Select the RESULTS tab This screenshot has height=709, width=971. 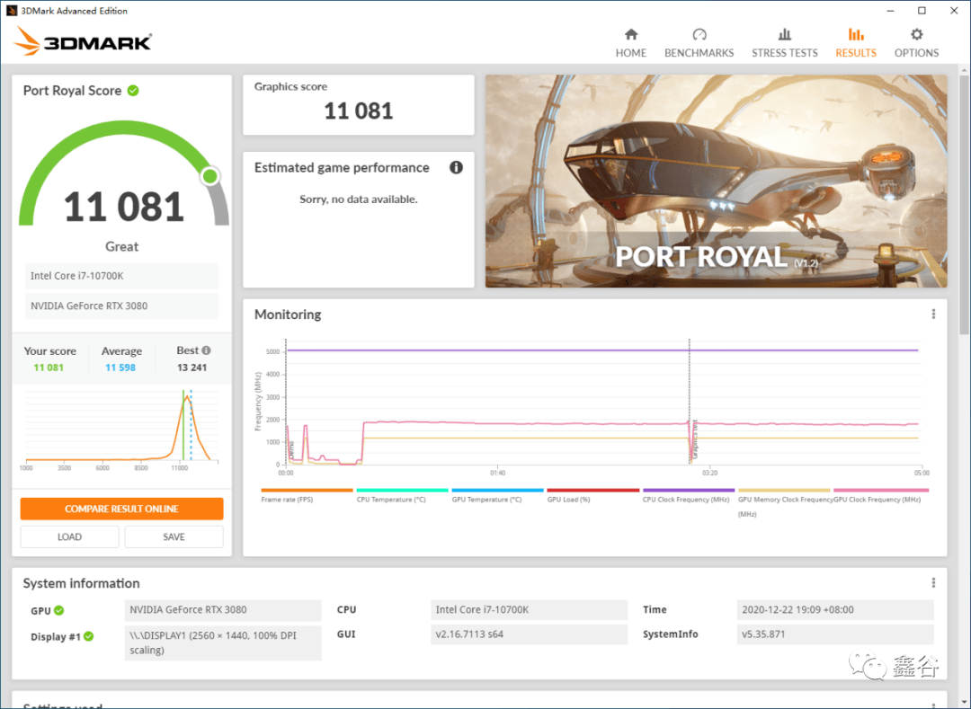(x=855, y=43)
